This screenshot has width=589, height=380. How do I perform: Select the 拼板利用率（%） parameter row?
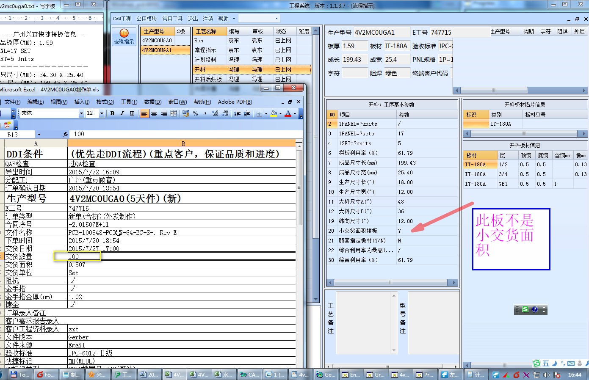(x=392, y=153)
